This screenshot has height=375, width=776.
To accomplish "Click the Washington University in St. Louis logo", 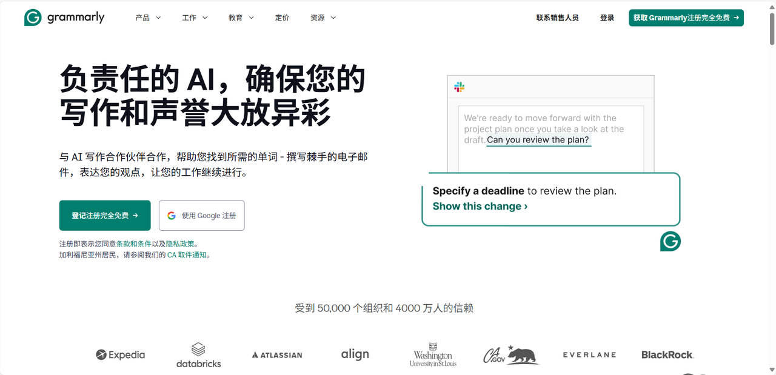I will coord(433,355).
